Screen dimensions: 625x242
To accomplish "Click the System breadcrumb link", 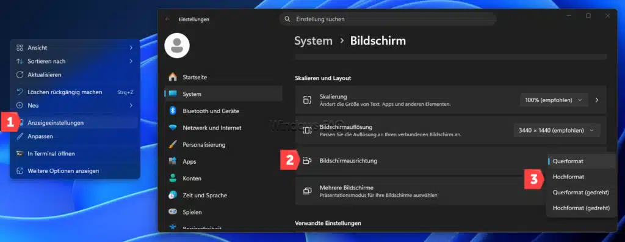I will [x=313, y=41].
